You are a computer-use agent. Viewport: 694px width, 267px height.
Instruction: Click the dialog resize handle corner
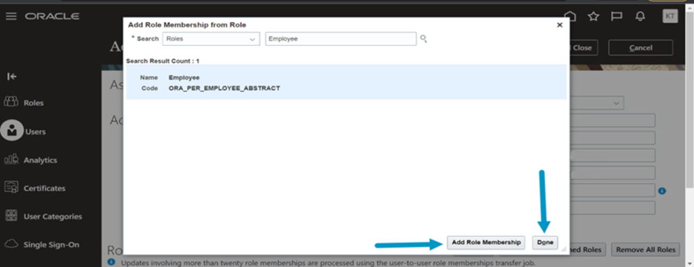point(563,249)
